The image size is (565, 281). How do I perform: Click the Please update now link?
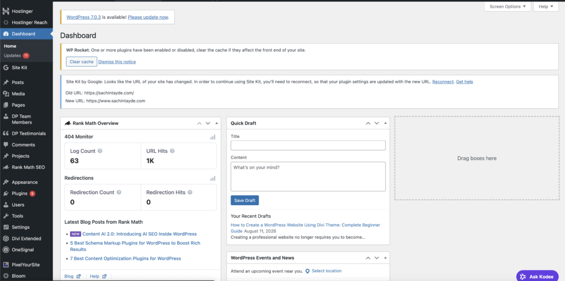pyautogui.click(x=148, y=17)
